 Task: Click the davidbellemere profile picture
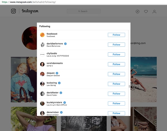pos(42,45)
